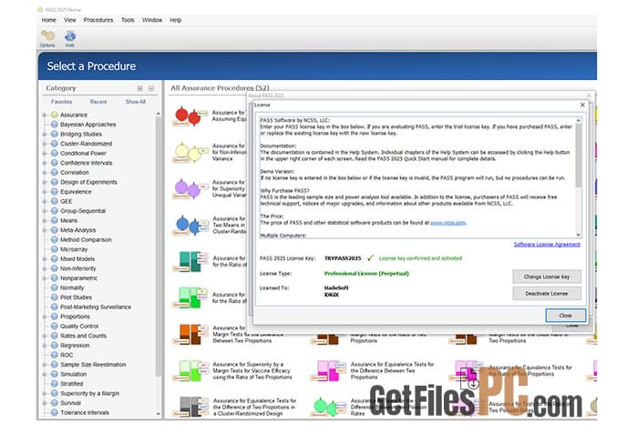Image resolution: width=638 pixels, height=443 pixels.
Task: Select the Sample Size Reestimation category
Action: 93,365
